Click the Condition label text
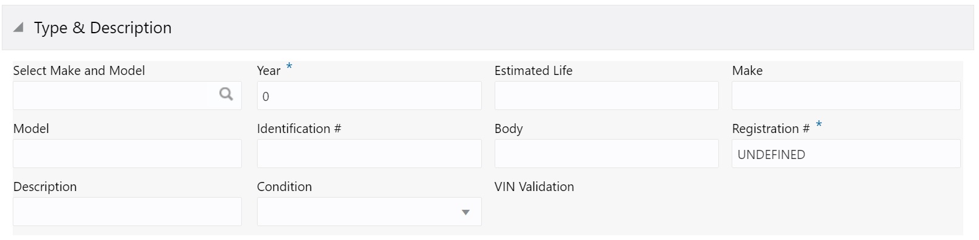Image resolution: width=979 pixels, height=240 pixels. tap(284, 187)
